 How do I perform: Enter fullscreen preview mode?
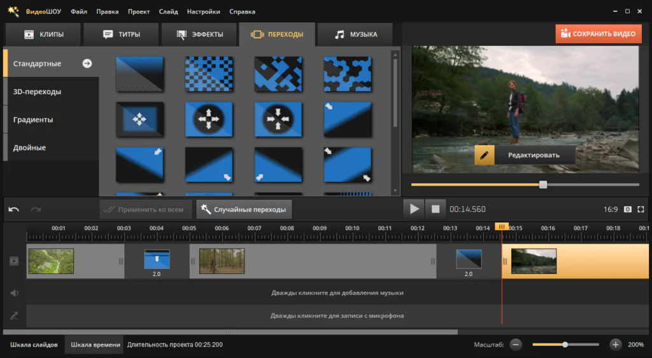pyautogui.click(x=641, y=209)
